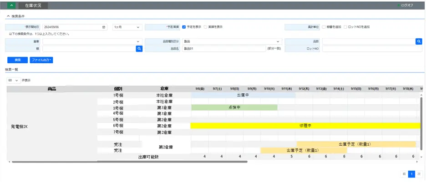Open the 倉庫 dropdown
Viewport: 426px width, 183px height.
click(x=92, y=41)
